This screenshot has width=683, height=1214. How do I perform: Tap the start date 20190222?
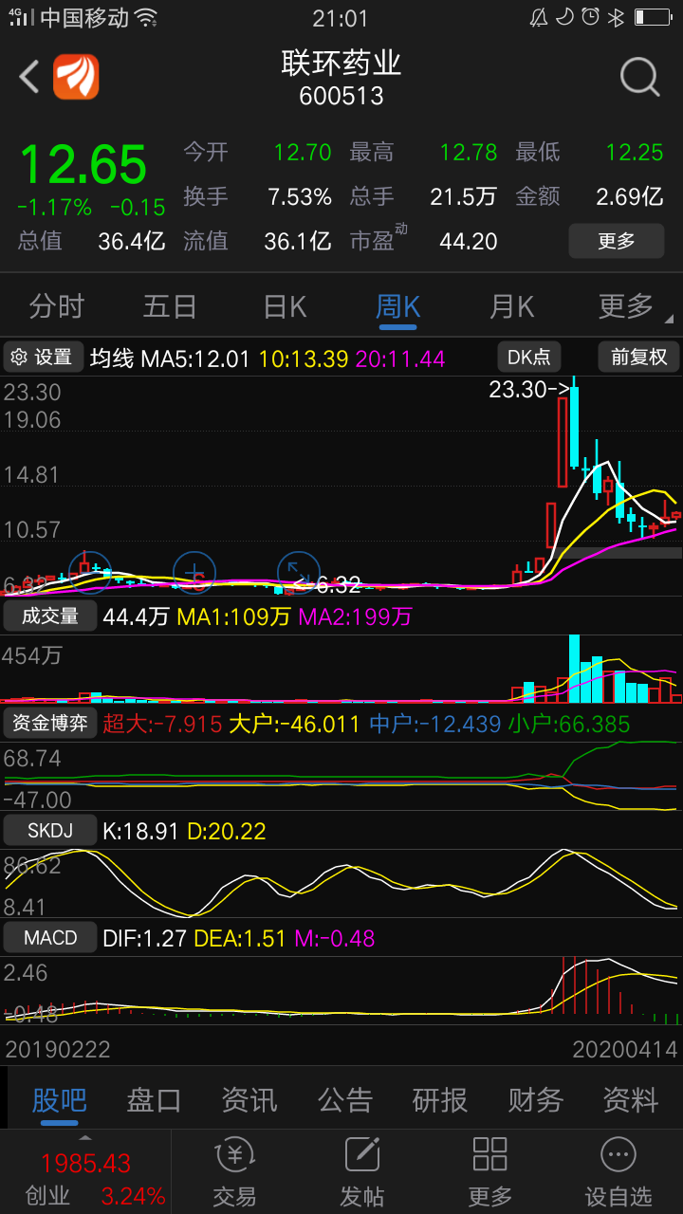point(58,1050)
